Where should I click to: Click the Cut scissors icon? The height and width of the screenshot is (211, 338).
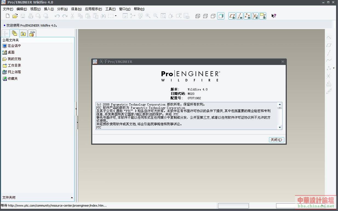(x=73, y=16)
